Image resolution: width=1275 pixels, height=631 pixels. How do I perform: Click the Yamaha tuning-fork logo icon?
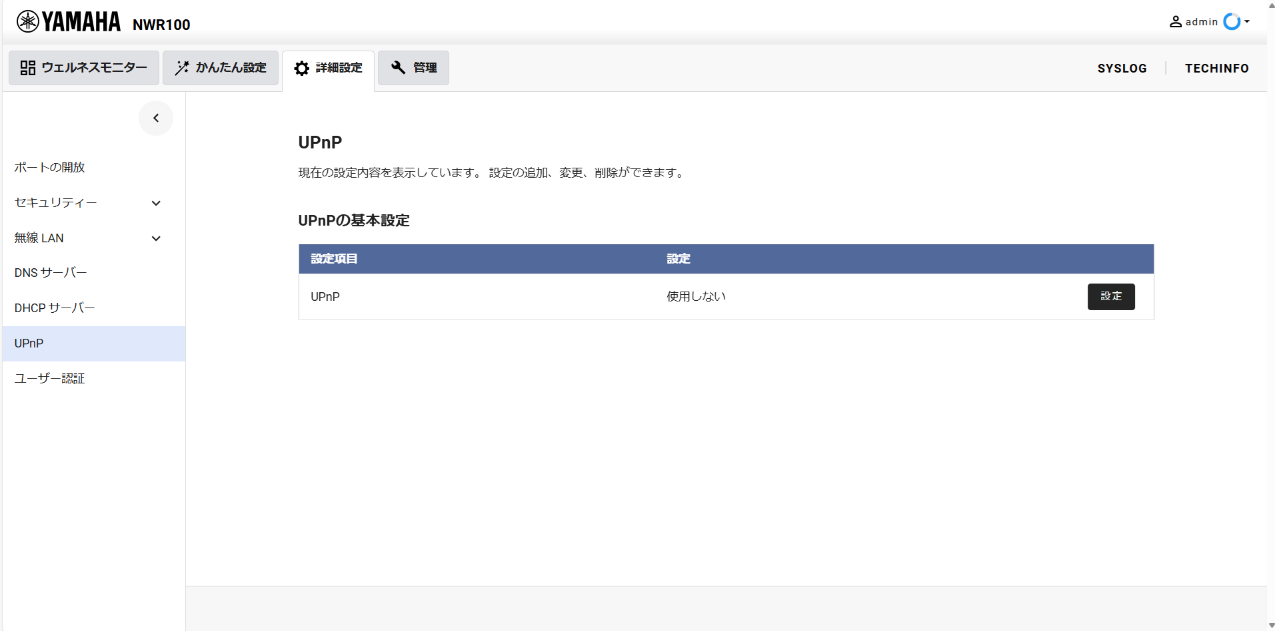pos(27,21)
